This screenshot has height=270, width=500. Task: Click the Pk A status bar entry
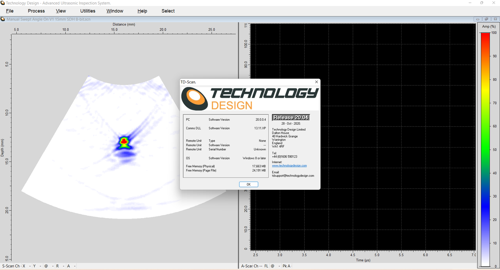tap(286, 266)
